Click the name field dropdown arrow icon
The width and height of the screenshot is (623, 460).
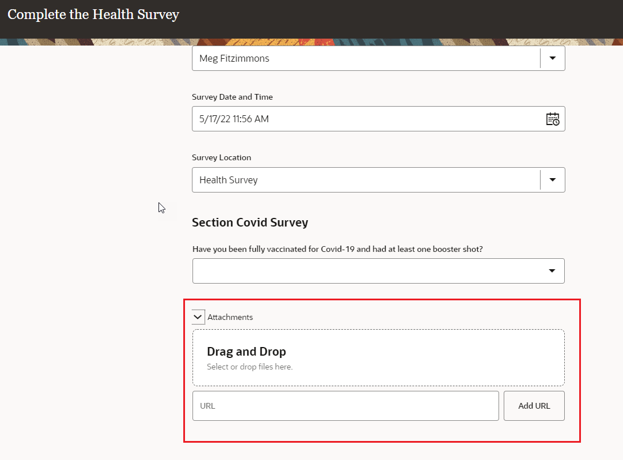[552, 58]
